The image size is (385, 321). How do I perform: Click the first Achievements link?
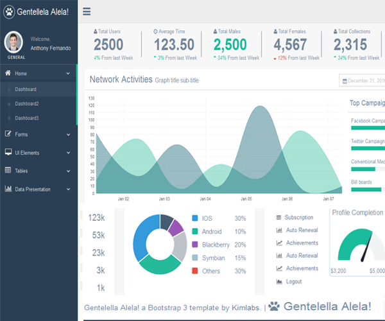pyautogui.click(x=302, y=243)
